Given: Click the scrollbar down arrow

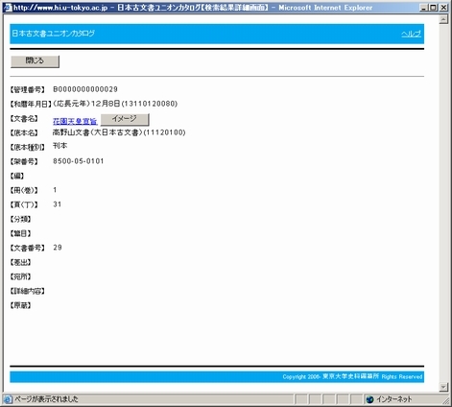Looking at the screenshot, I should (443, 387).
